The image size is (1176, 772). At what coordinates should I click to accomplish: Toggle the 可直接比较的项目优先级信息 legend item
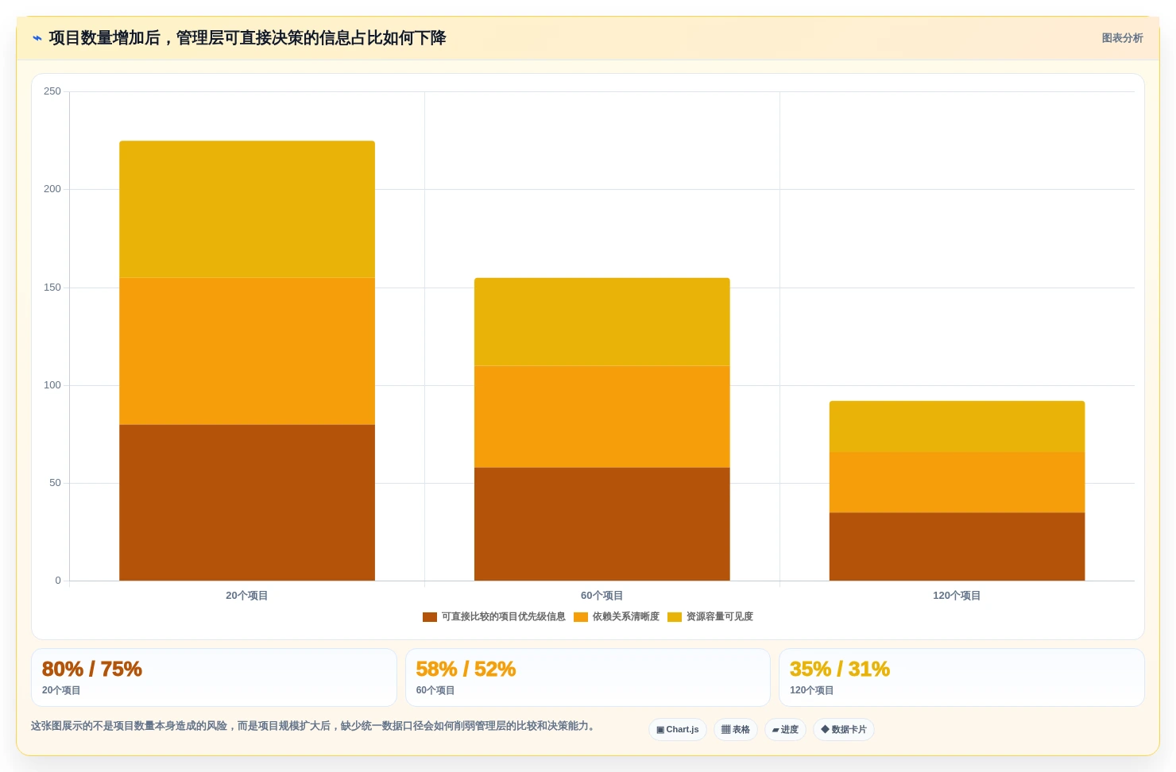coord(494,617)
